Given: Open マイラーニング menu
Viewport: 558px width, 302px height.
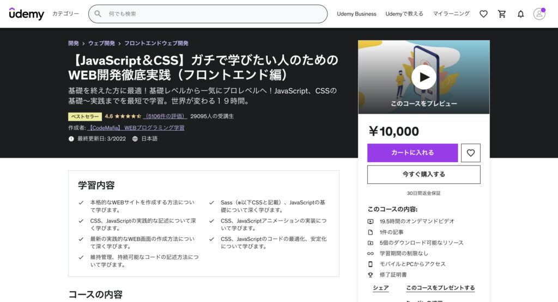Looking at the screenshot, I should pyautogui.click(x=451, y=14).
